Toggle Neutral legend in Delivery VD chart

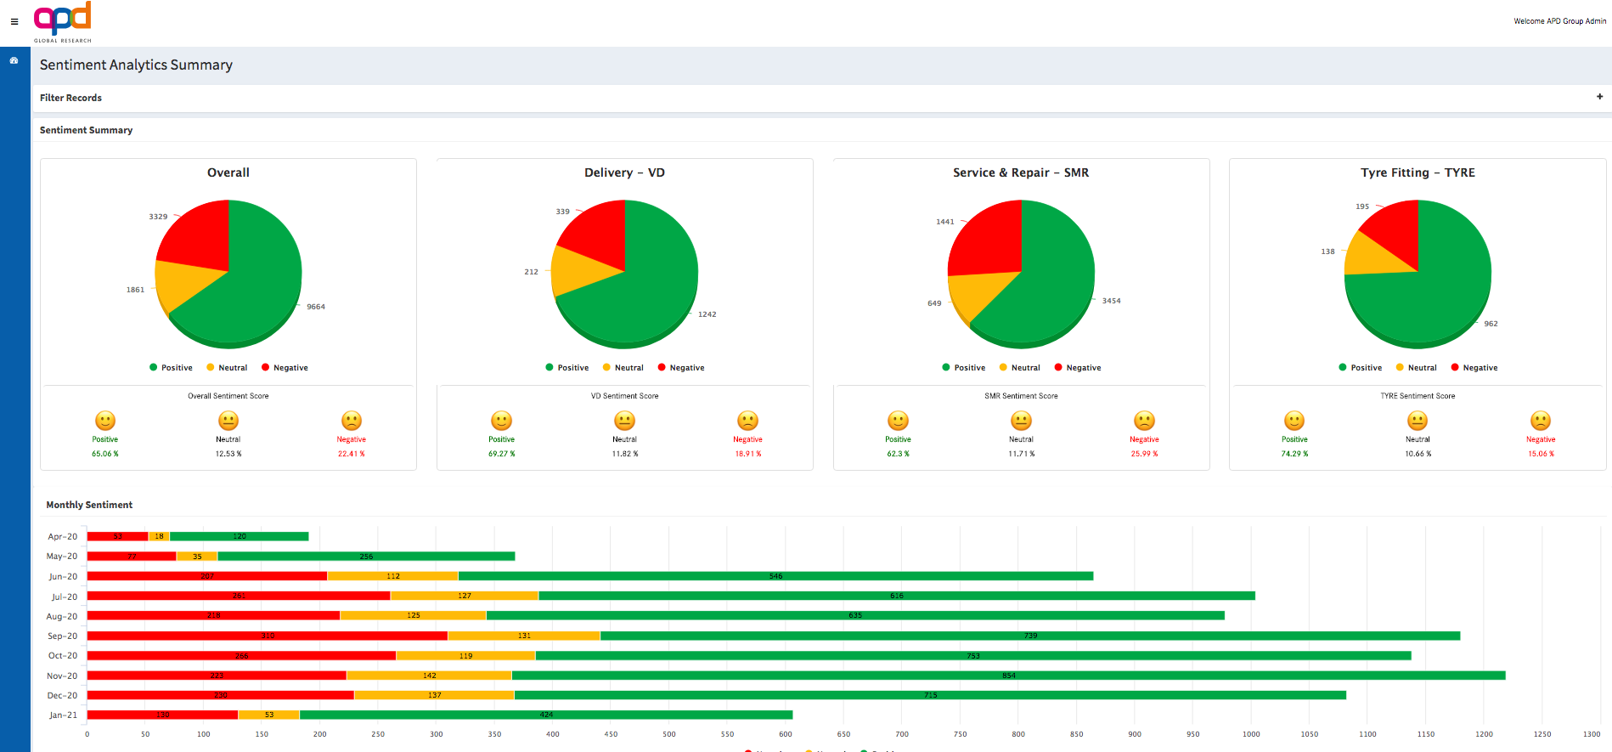623,368
